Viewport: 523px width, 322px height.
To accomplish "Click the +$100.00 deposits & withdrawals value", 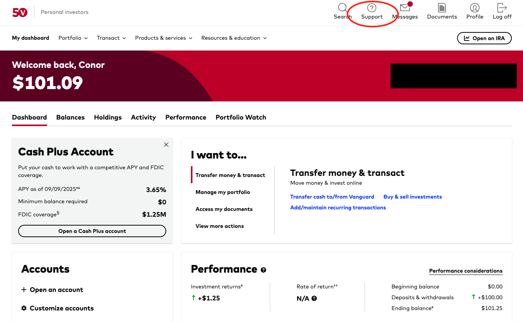I will [x=490, y=297].
